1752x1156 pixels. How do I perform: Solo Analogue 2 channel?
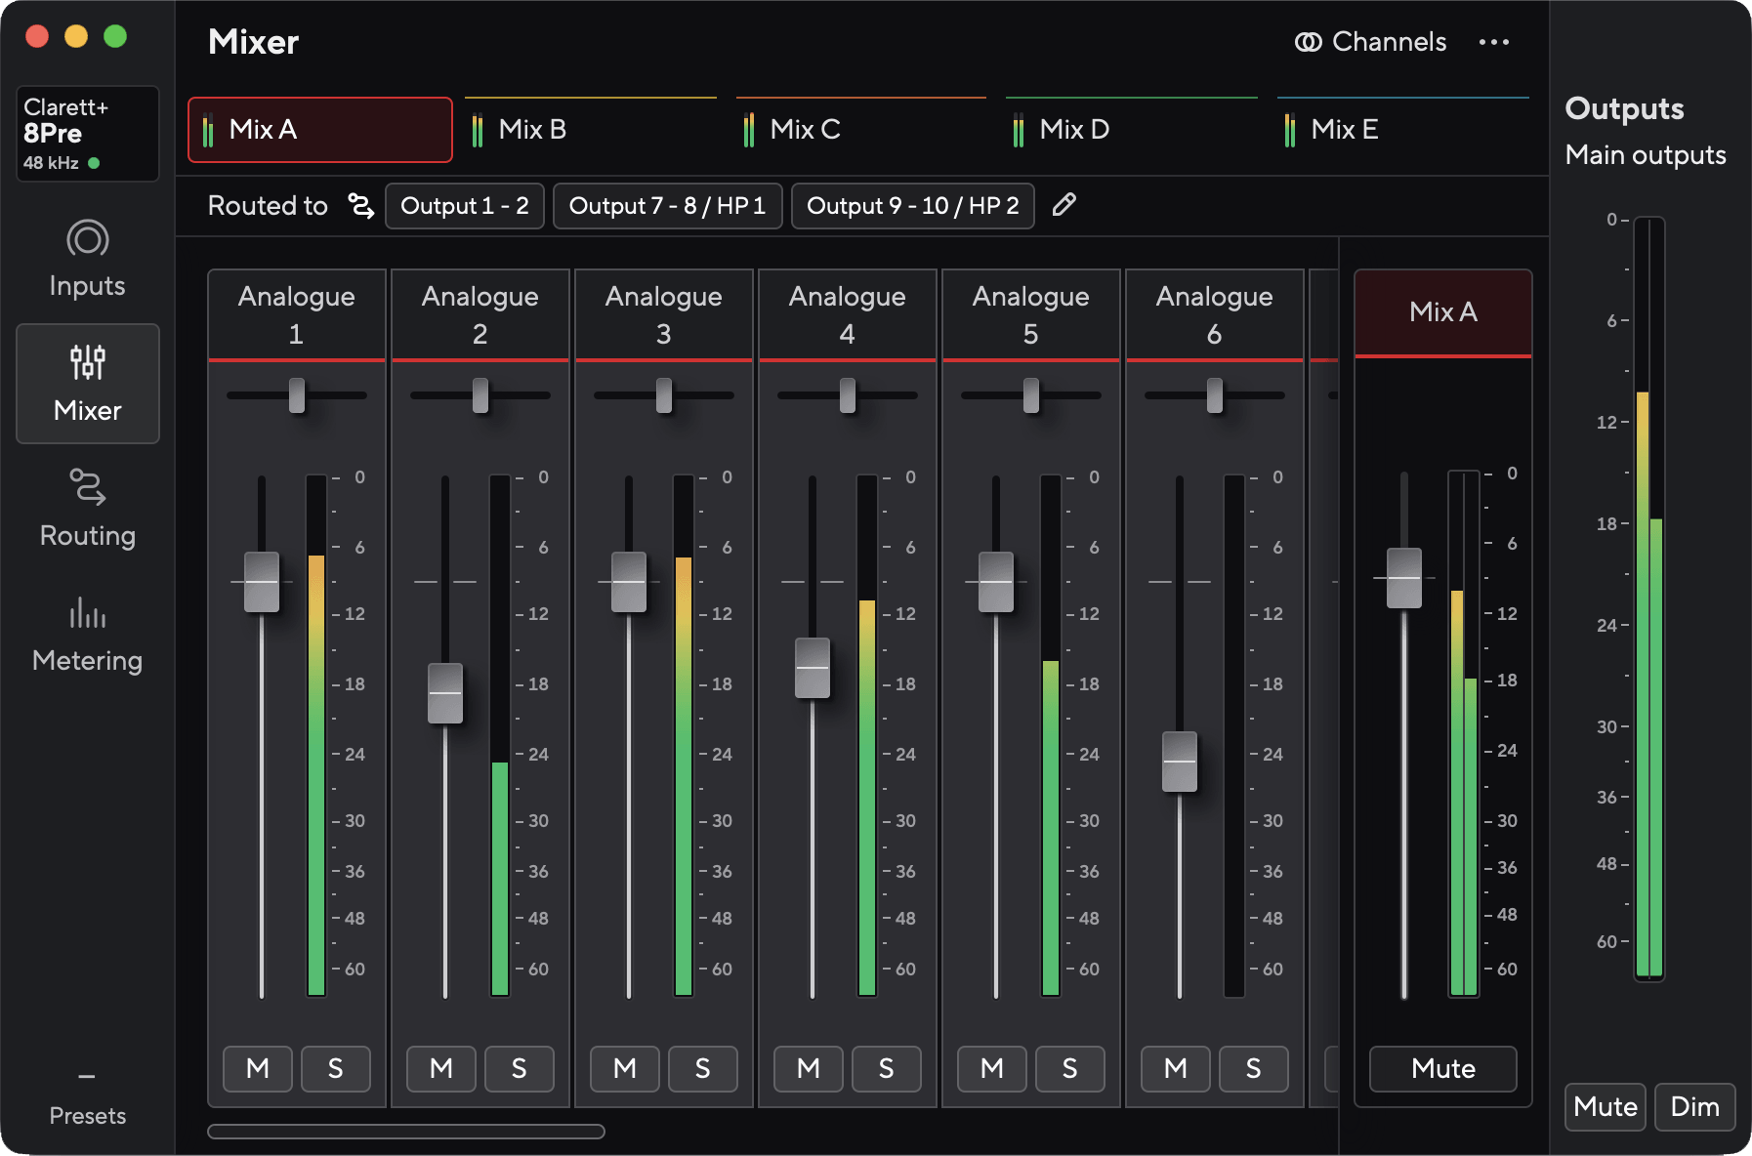point(520,1069)
